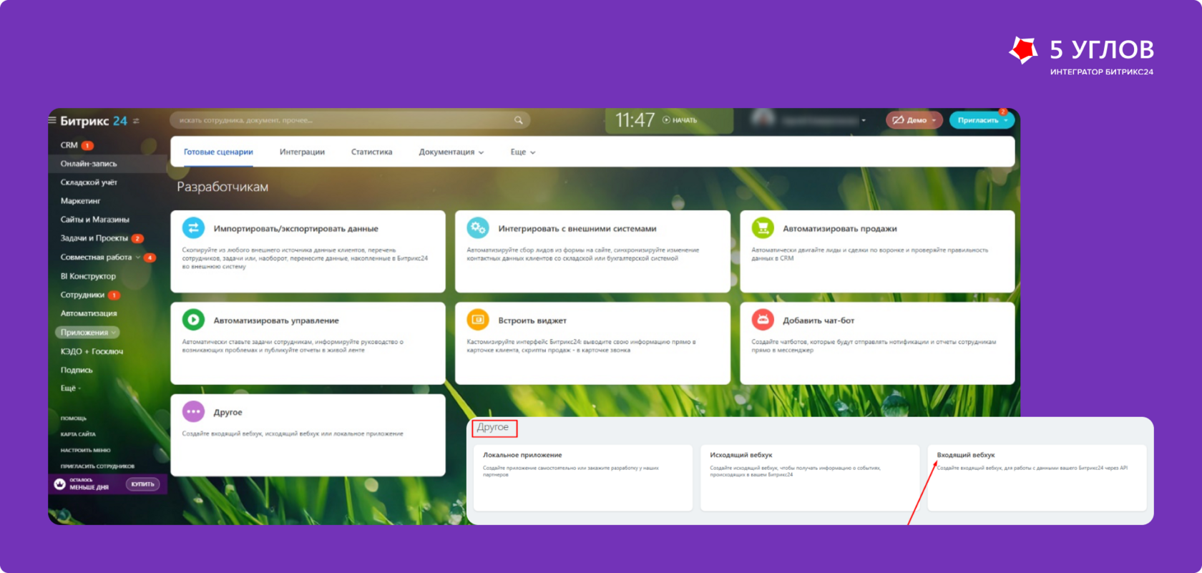Click the Совместная работа badge showing 4
Image resolution: width=1202 pixels, height=573 pixels.
150,258
